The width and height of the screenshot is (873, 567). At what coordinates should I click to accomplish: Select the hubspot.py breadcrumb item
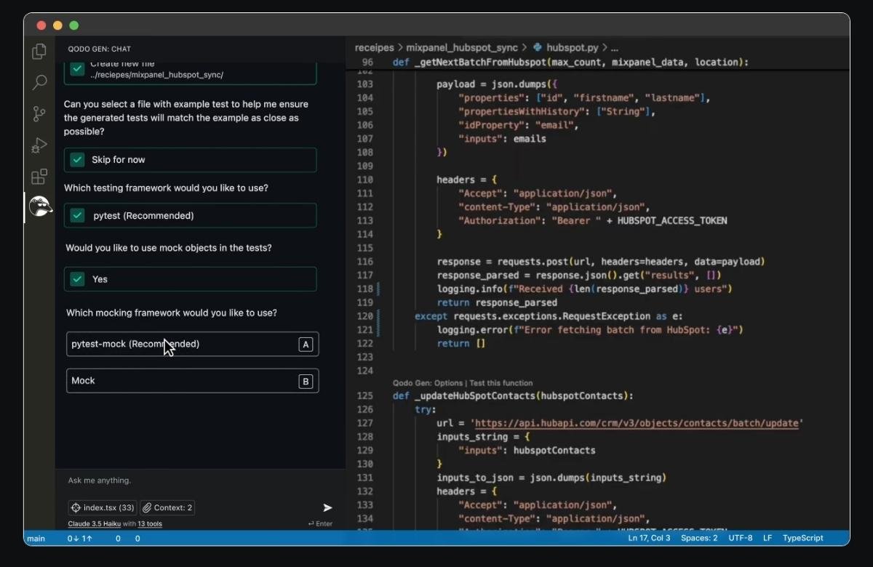(x=572, y=47)
